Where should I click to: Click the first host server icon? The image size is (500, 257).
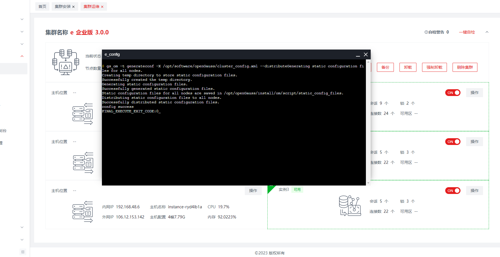click(82, 114)
